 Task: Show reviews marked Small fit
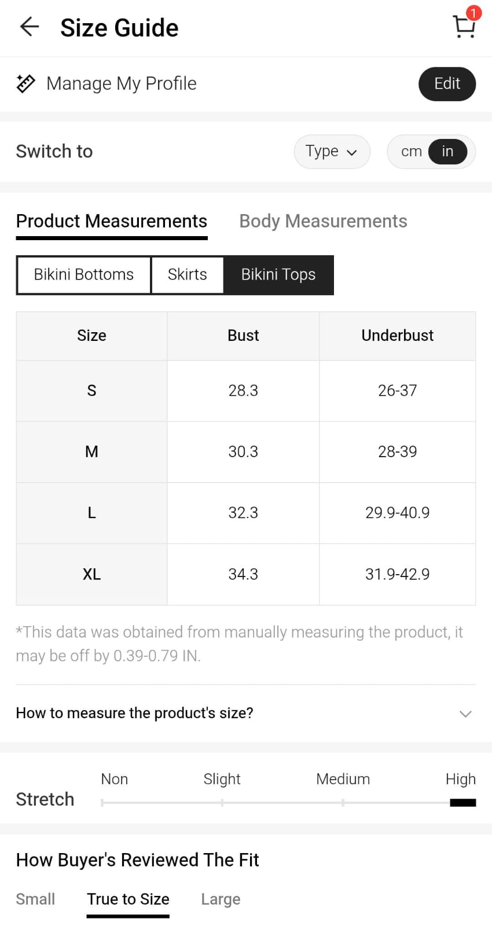tap(35, 899)
